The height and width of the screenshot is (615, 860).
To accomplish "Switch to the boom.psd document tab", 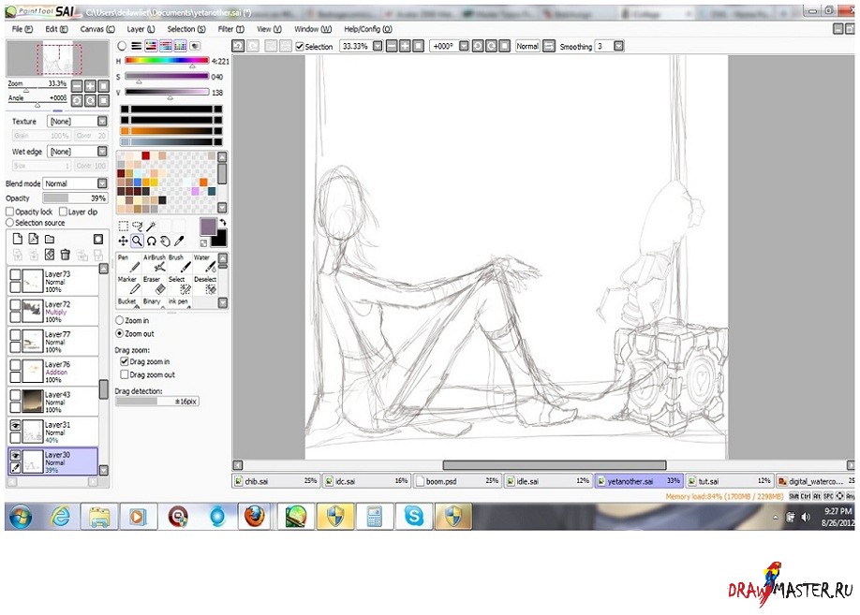I will tap(457, 481).
